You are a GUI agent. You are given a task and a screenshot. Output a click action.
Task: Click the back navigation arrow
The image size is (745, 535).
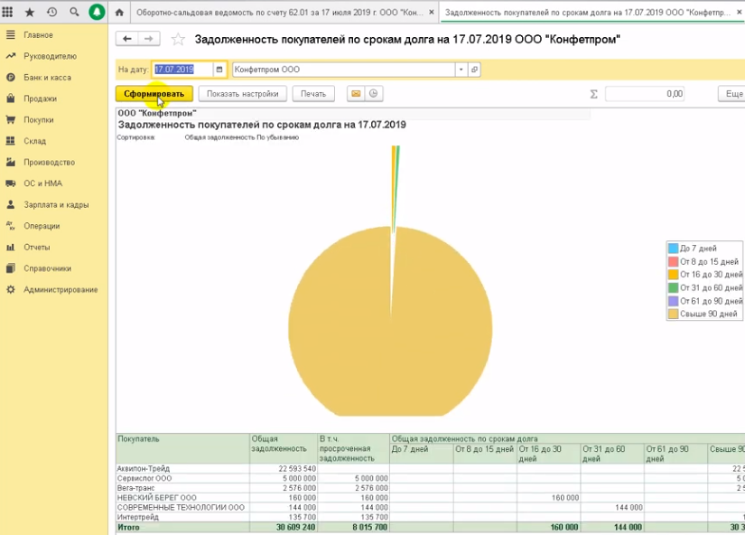pos(127,39)
